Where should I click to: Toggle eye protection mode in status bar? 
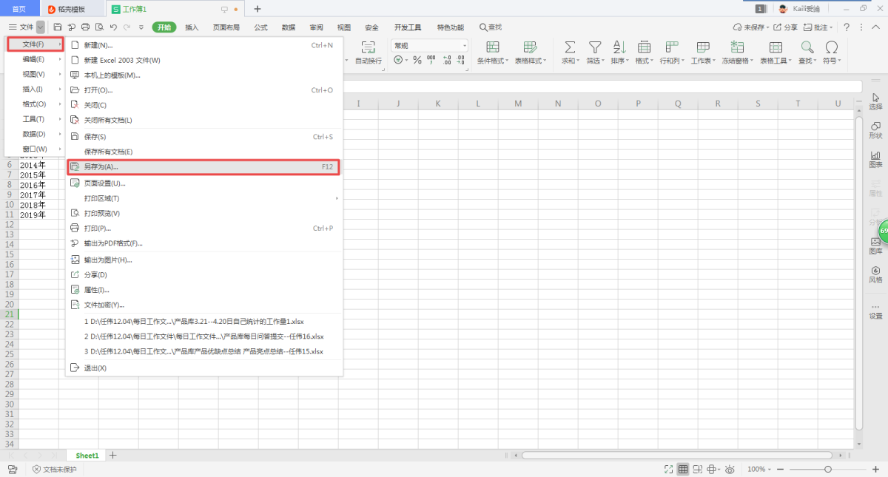[730, 469]
